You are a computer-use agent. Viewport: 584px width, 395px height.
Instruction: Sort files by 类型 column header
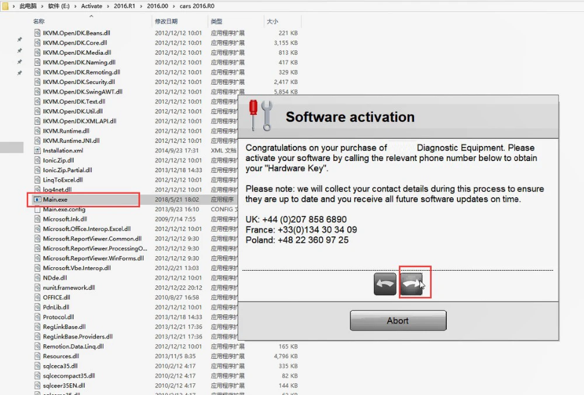[217, 22]
